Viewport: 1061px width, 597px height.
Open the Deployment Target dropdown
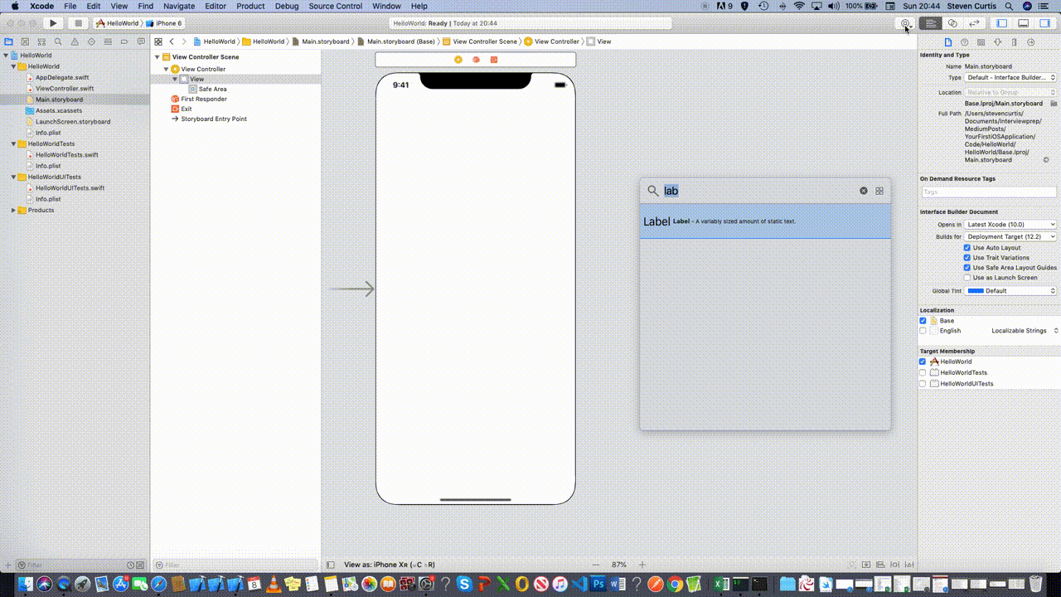1010,236
